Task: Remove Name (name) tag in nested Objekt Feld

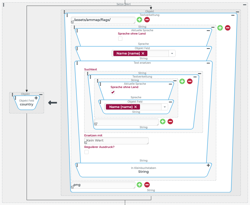Action: [x=135, y=107]
